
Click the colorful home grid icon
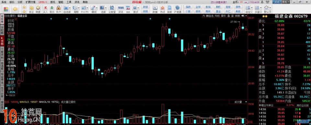coord(6,9)
